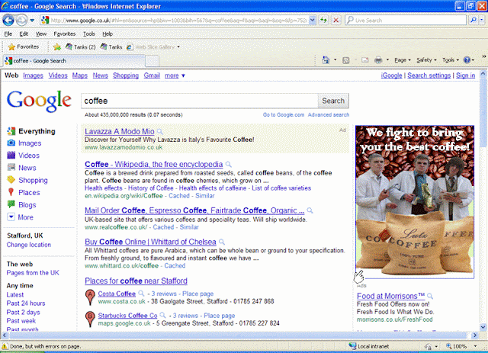Click the red Stop loading icon
The width and height of the screenshot is (488, 353).
[x=335, y=21]
